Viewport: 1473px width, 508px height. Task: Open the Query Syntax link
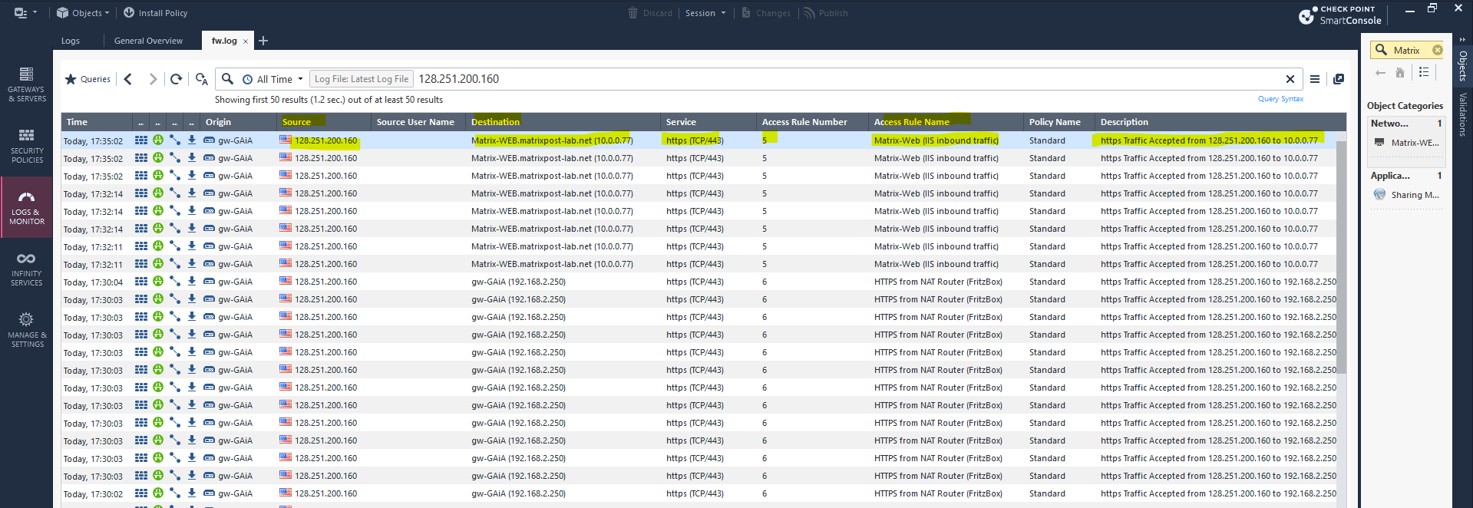pyautogui.click(x=1280, y=99)
